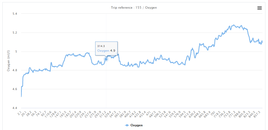
Task: Click the 4.8 y-axis label
Action: point(15,70)
